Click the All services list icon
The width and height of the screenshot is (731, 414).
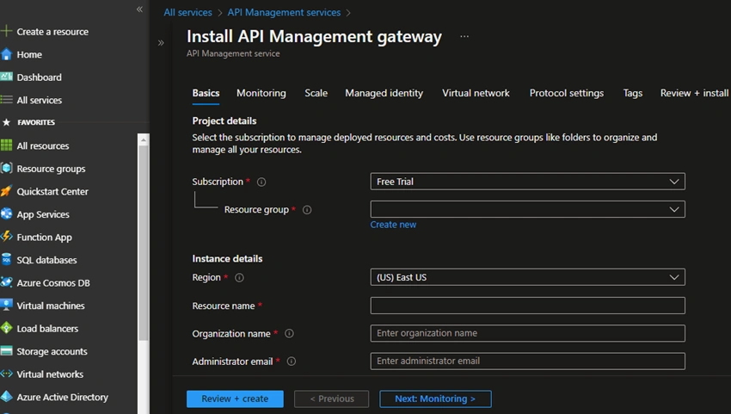[6, 100]
